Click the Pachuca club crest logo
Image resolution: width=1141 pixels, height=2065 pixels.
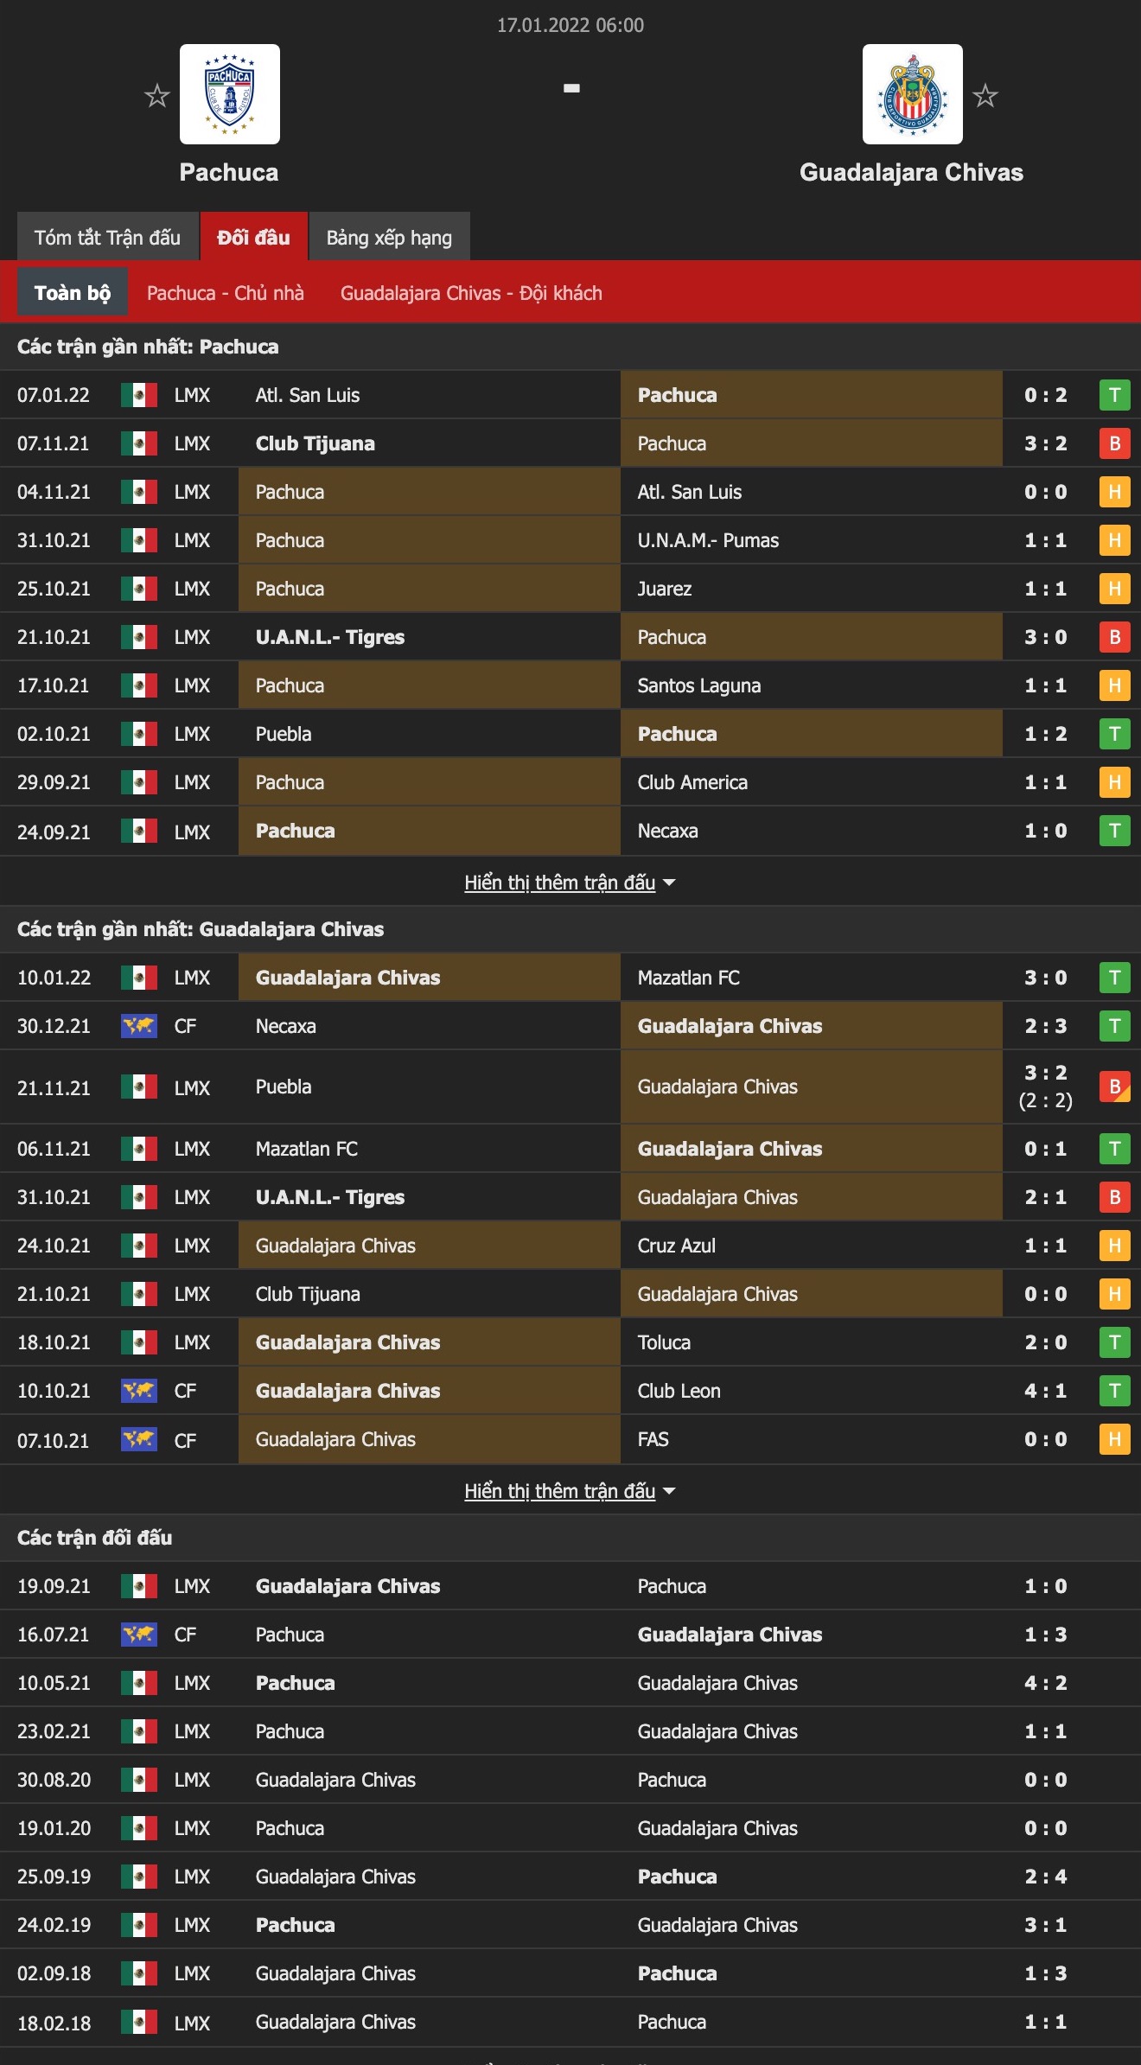(x=229, y=94)
